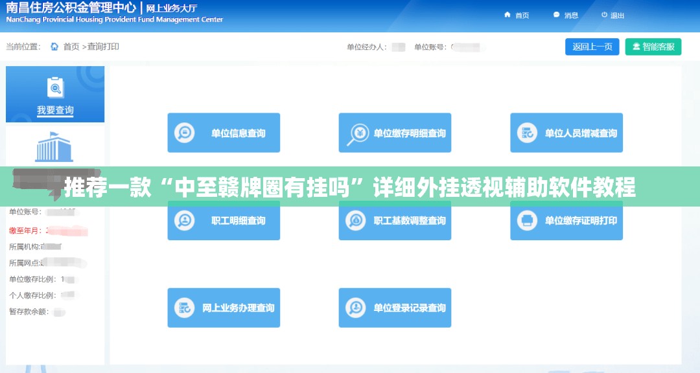Click the 南昌住房公积金管理中心 site title

tap(71, 8)
